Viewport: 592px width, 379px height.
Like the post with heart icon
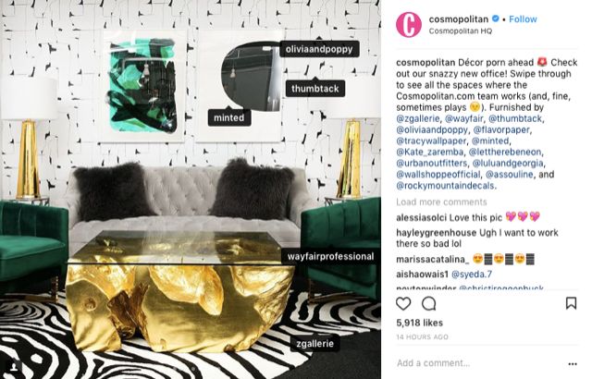(403, 303)
